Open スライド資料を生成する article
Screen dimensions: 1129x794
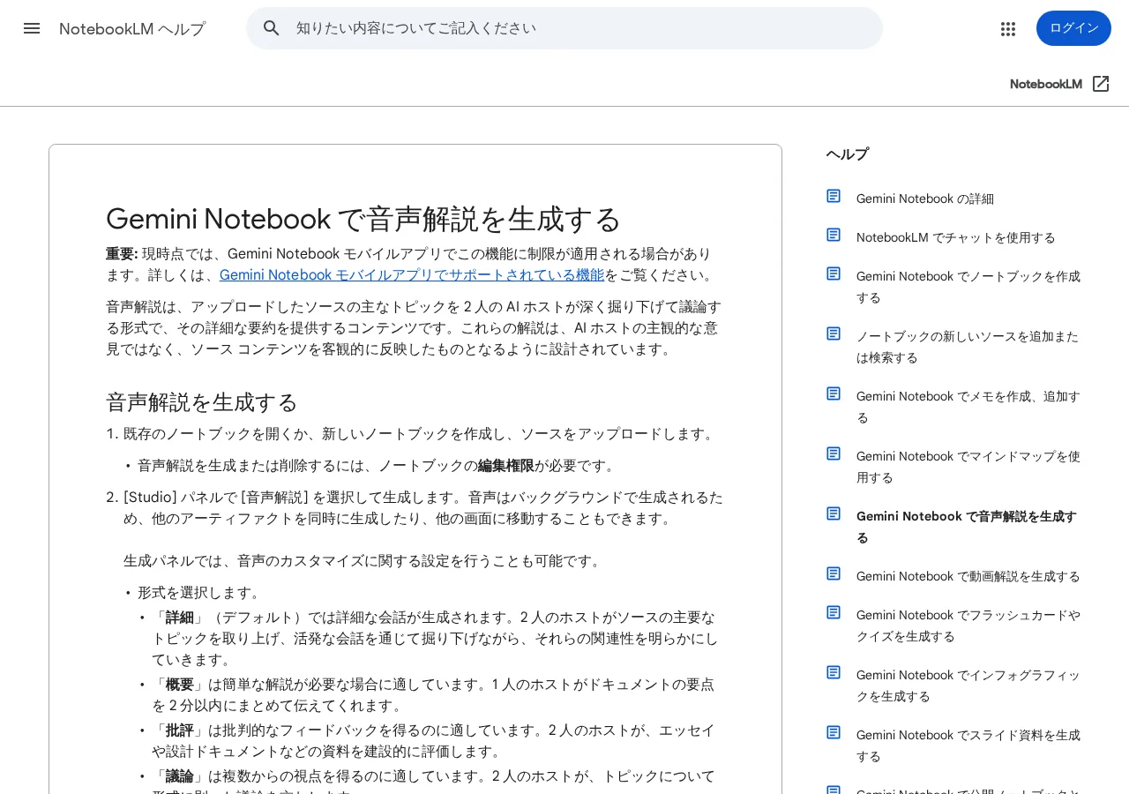pyautogui.click(x=968, y=745)
